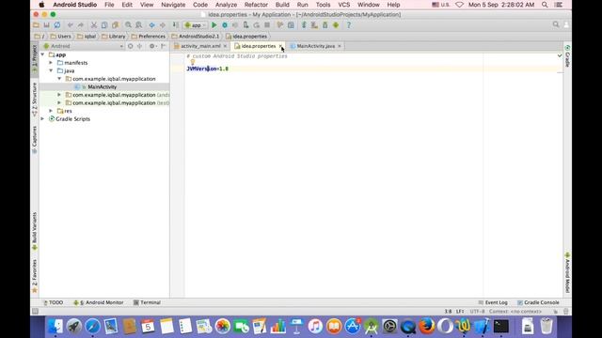
Task: Open the Gradle Console
Action: pos(538,302)
